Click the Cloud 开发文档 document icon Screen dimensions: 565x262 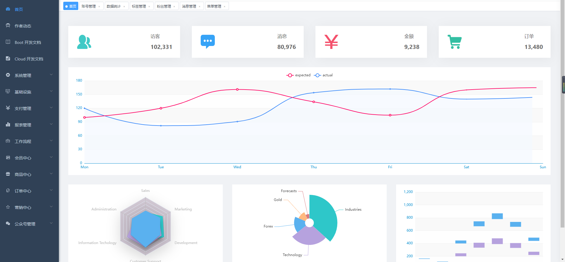[8, 58]
